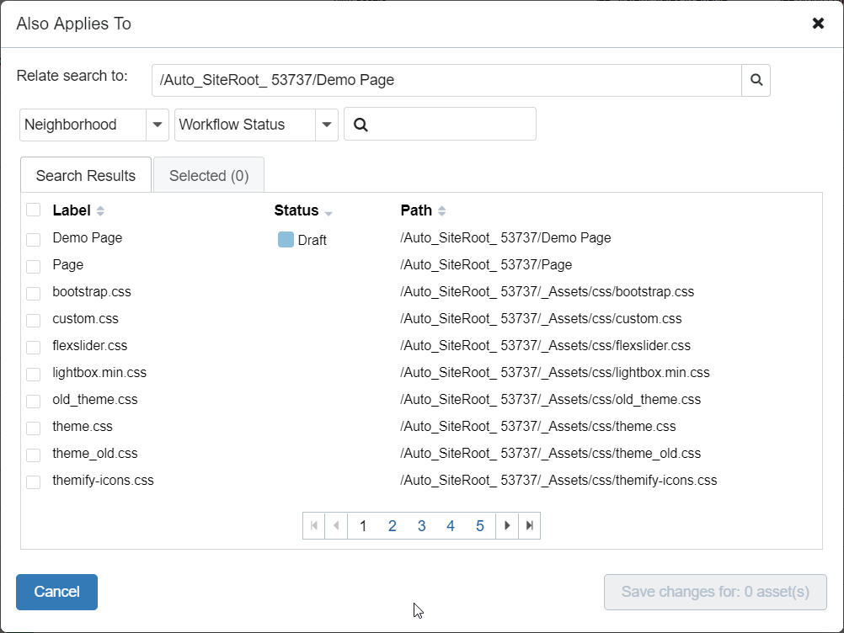Viewport: 844px width, 633px height.
Task: Switch to the Selected (0) tab
Action: pyautogui.click(x=208, y=174)
